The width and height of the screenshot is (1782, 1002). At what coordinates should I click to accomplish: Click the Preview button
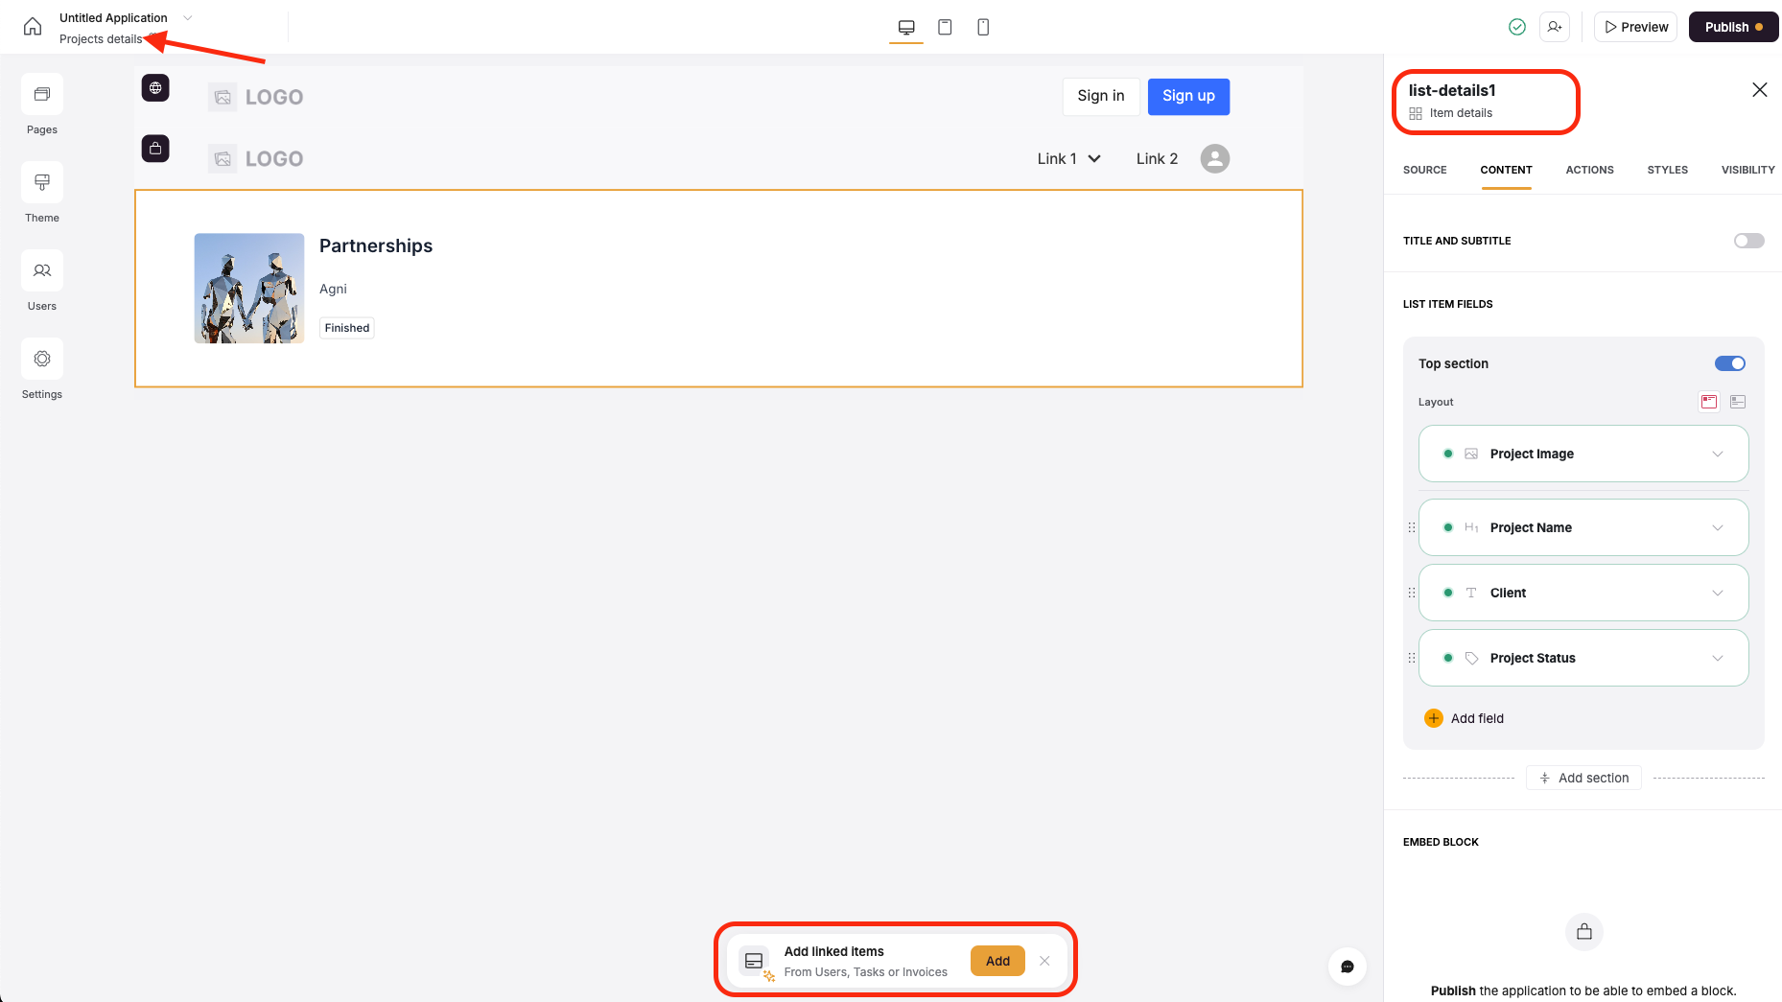click(1636, 27)
